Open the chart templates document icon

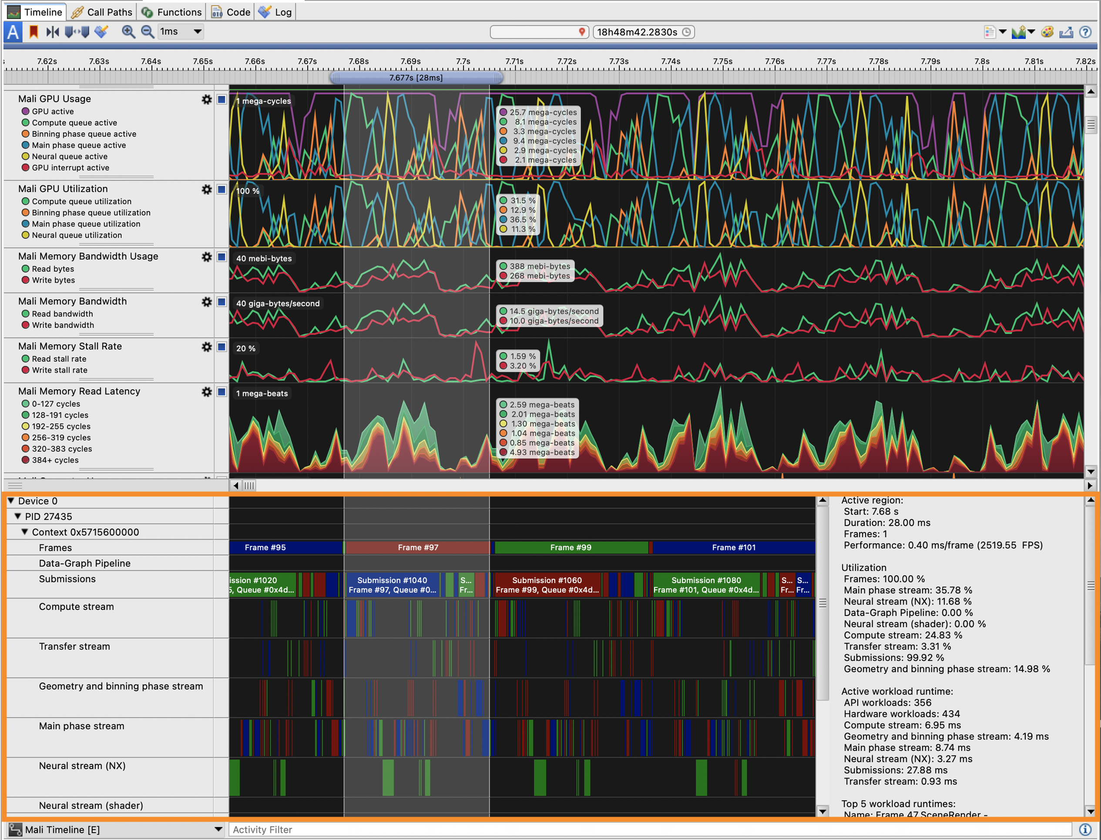(990, 32)
